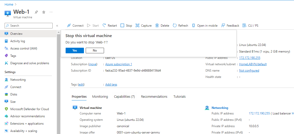Click the Feedback toolbar button
This screenshot has width=294, height=134.
[x=230, y=26]
